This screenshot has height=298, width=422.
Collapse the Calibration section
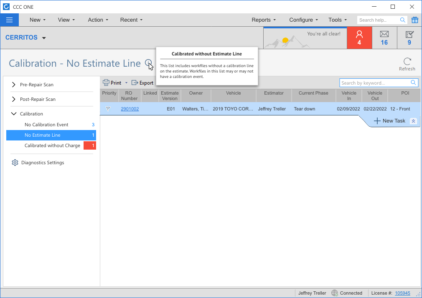[x=14, y=113]
